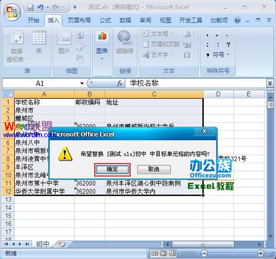Click 取消 in the Excel dialog

pyautogui.click(x=154, y=170)
